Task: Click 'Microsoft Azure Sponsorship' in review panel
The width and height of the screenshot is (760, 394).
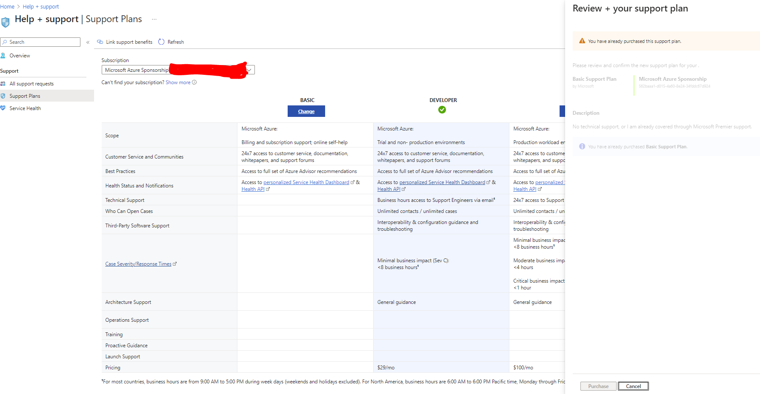Action: tap(672, 79)
